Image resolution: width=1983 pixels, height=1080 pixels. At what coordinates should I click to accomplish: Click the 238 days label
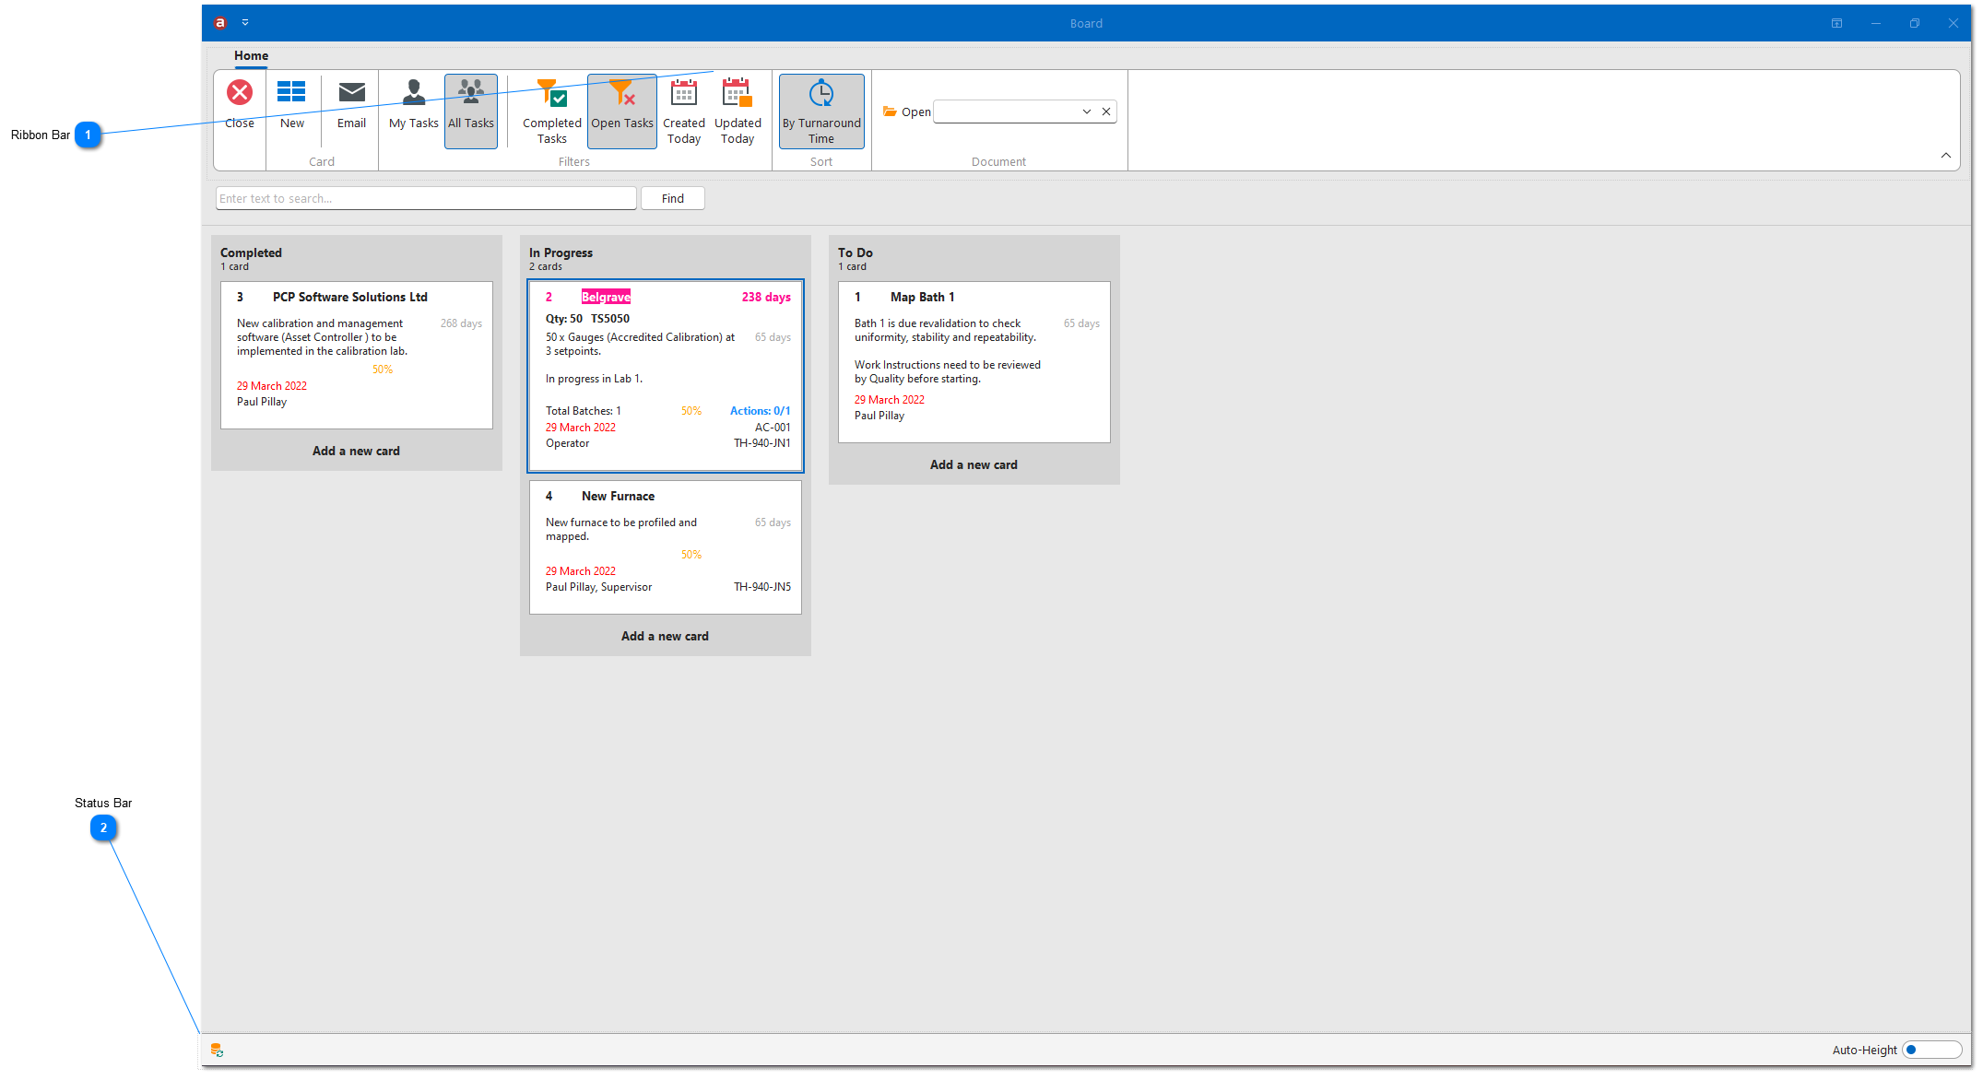[x=766, y=297]
